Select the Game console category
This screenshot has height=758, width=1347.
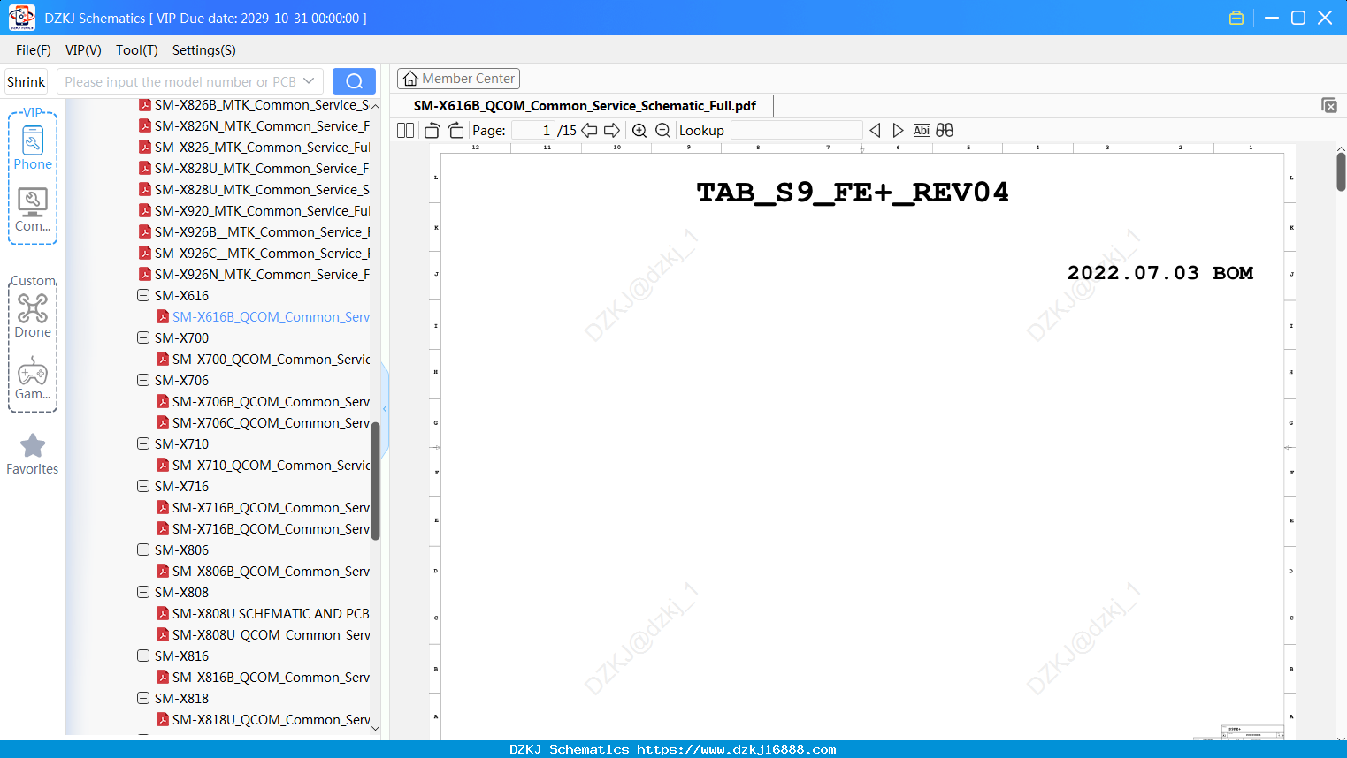click(33, 377)
